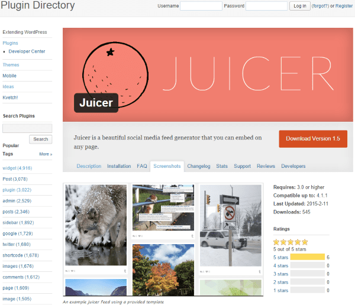Switch to the Description tab

pyautogui.click(x=89, y=166)
